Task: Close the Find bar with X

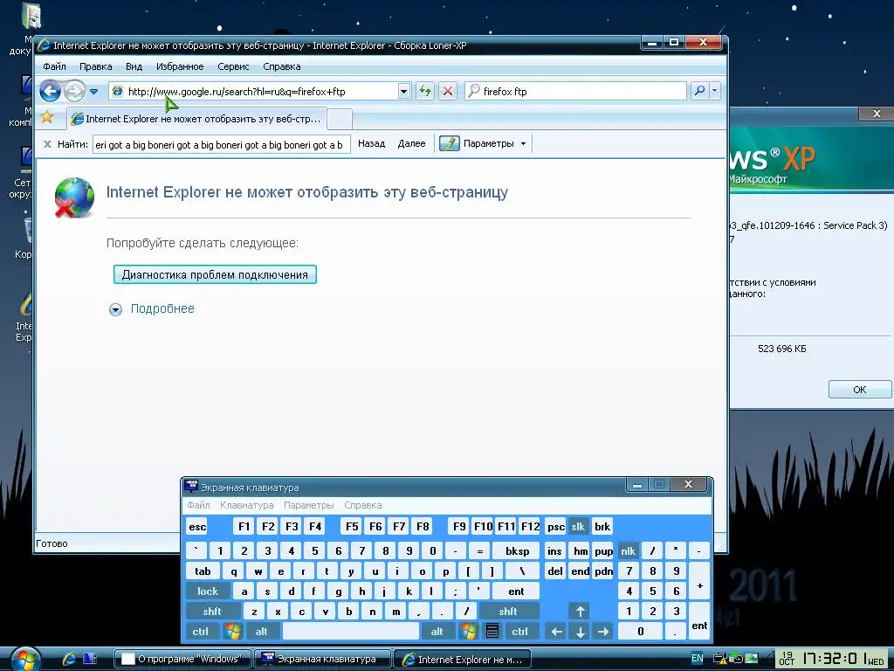Action: point(48,144)
